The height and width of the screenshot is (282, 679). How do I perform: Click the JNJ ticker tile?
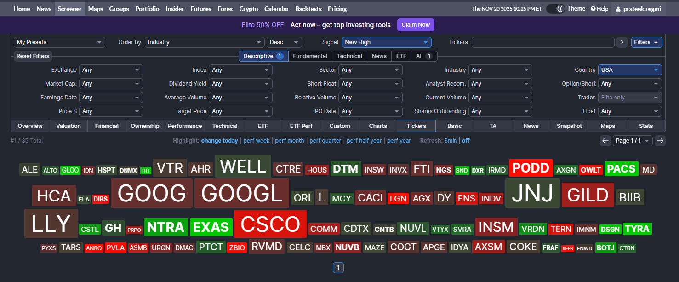(x=532, y=193)
